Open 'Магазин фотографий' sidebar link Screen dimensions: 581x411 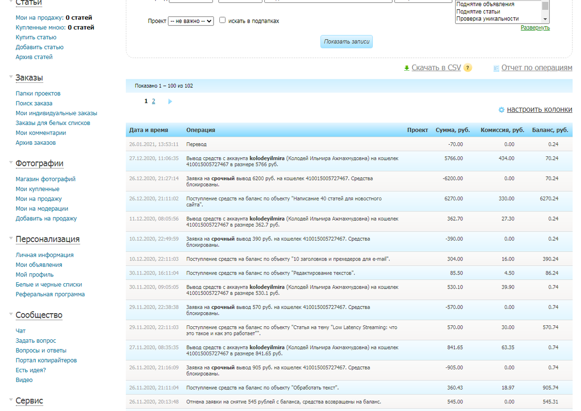46,179
